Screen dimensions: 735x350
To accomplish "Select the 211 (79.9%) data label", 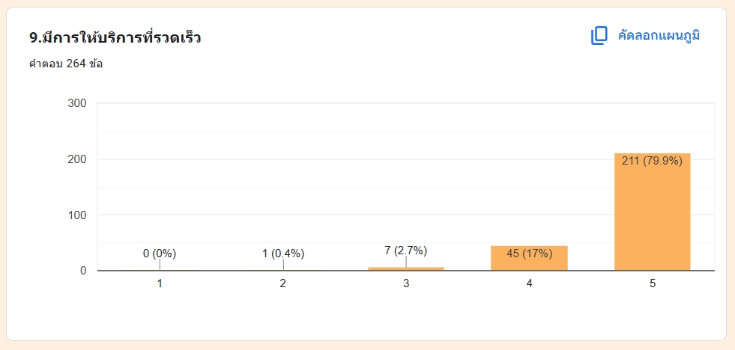I will click(652, 161).
